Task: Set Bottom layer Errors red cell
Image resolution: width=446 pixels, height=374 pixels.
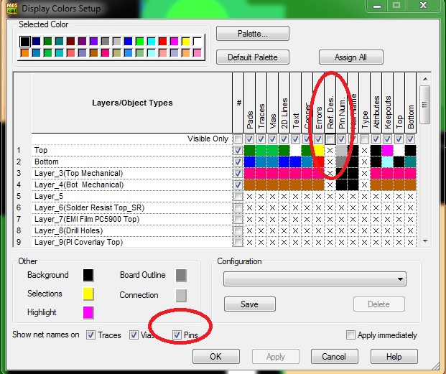Action: tap(319, 162)
